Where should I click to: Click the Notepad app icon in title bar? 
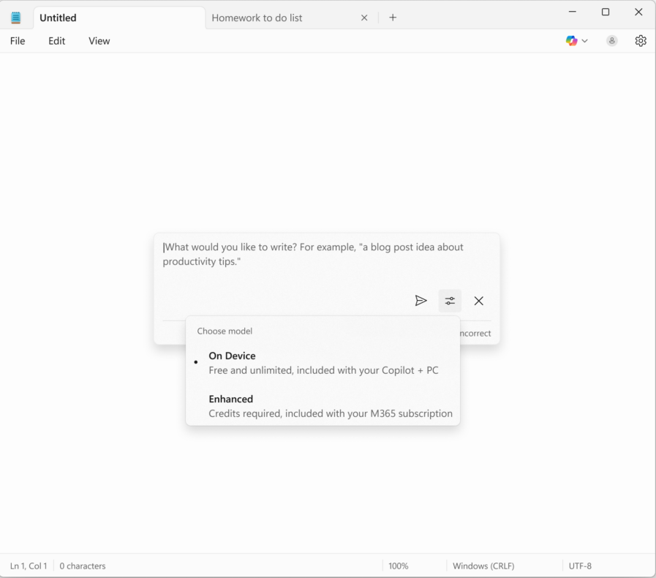click(16, 18)
